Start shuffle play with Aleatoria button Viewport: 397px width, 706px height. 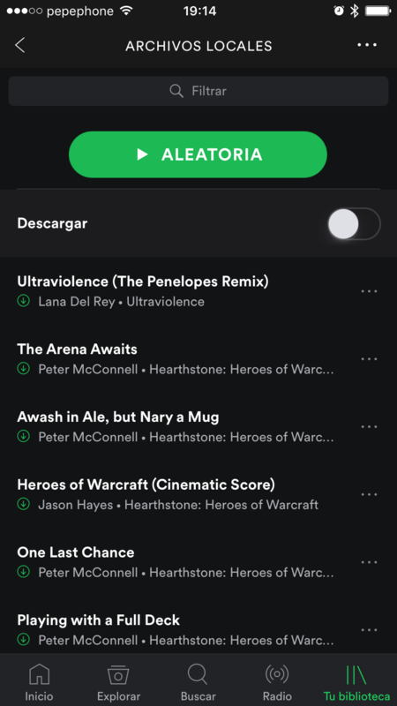tap(198, 154)
